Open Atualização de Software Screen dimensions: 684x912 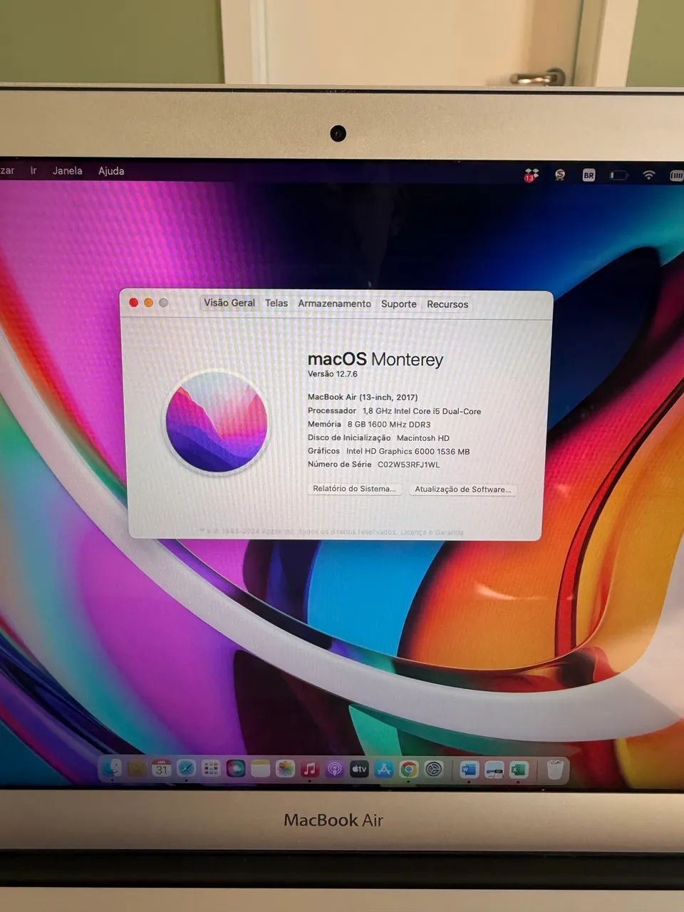[x=463, y=489]
